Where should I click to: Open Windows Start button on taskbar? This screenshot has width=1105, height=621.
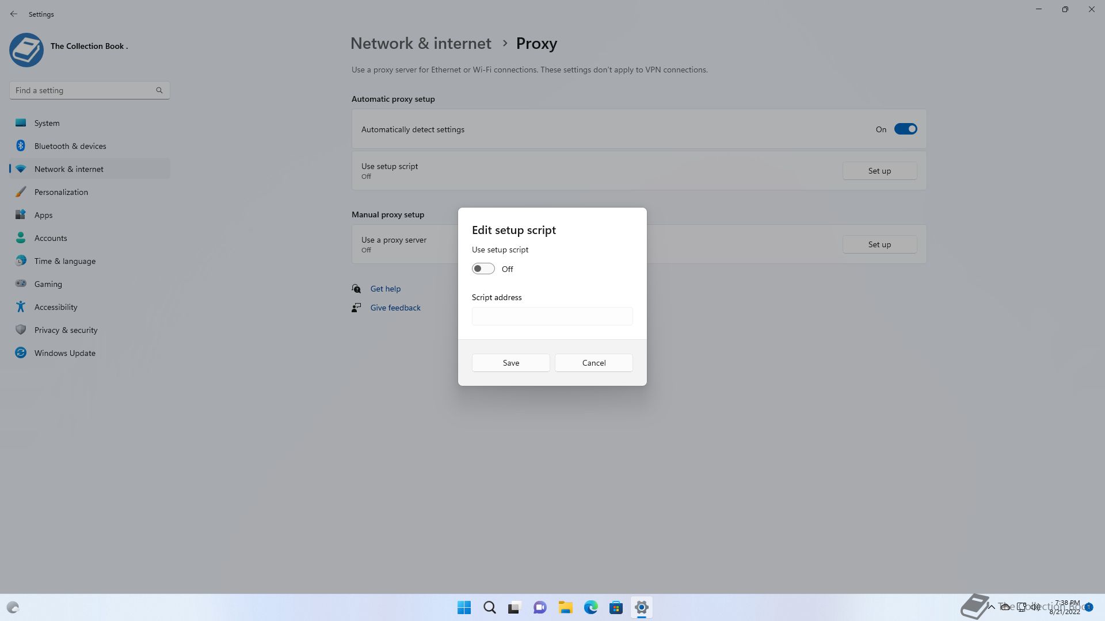click(464, 607)
